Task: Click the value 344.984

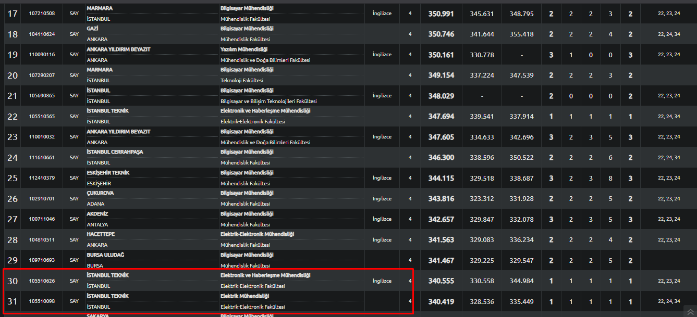Action: click(521, 281)
